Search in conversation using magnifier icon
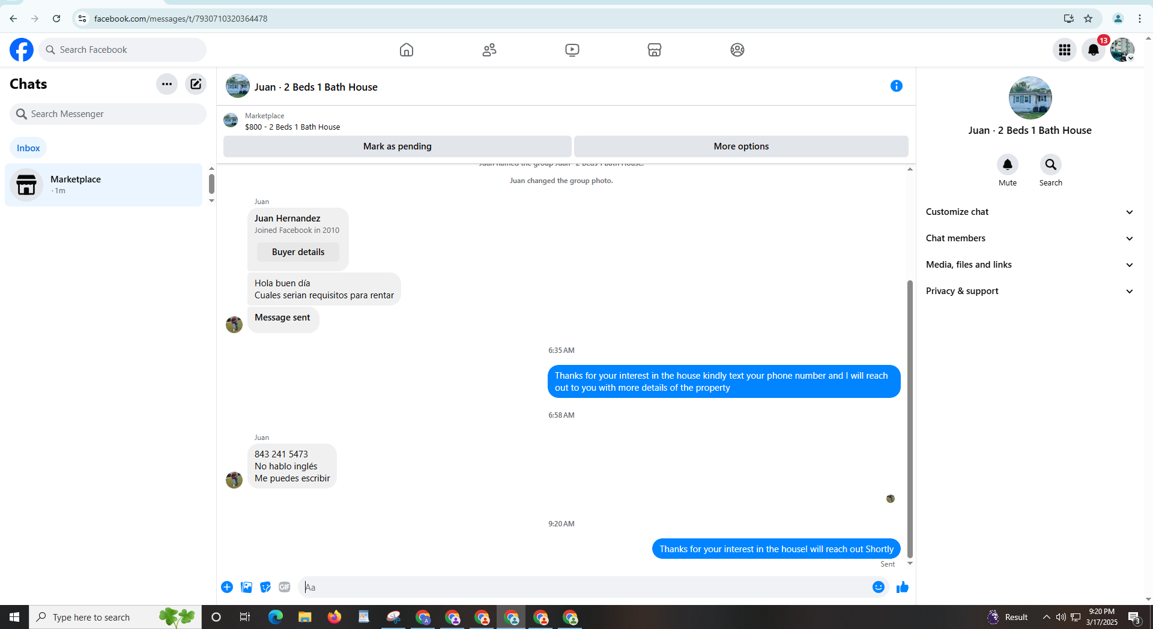Image resolution: width=1153 pixels, height=629 pixels. coord(1051,164)
